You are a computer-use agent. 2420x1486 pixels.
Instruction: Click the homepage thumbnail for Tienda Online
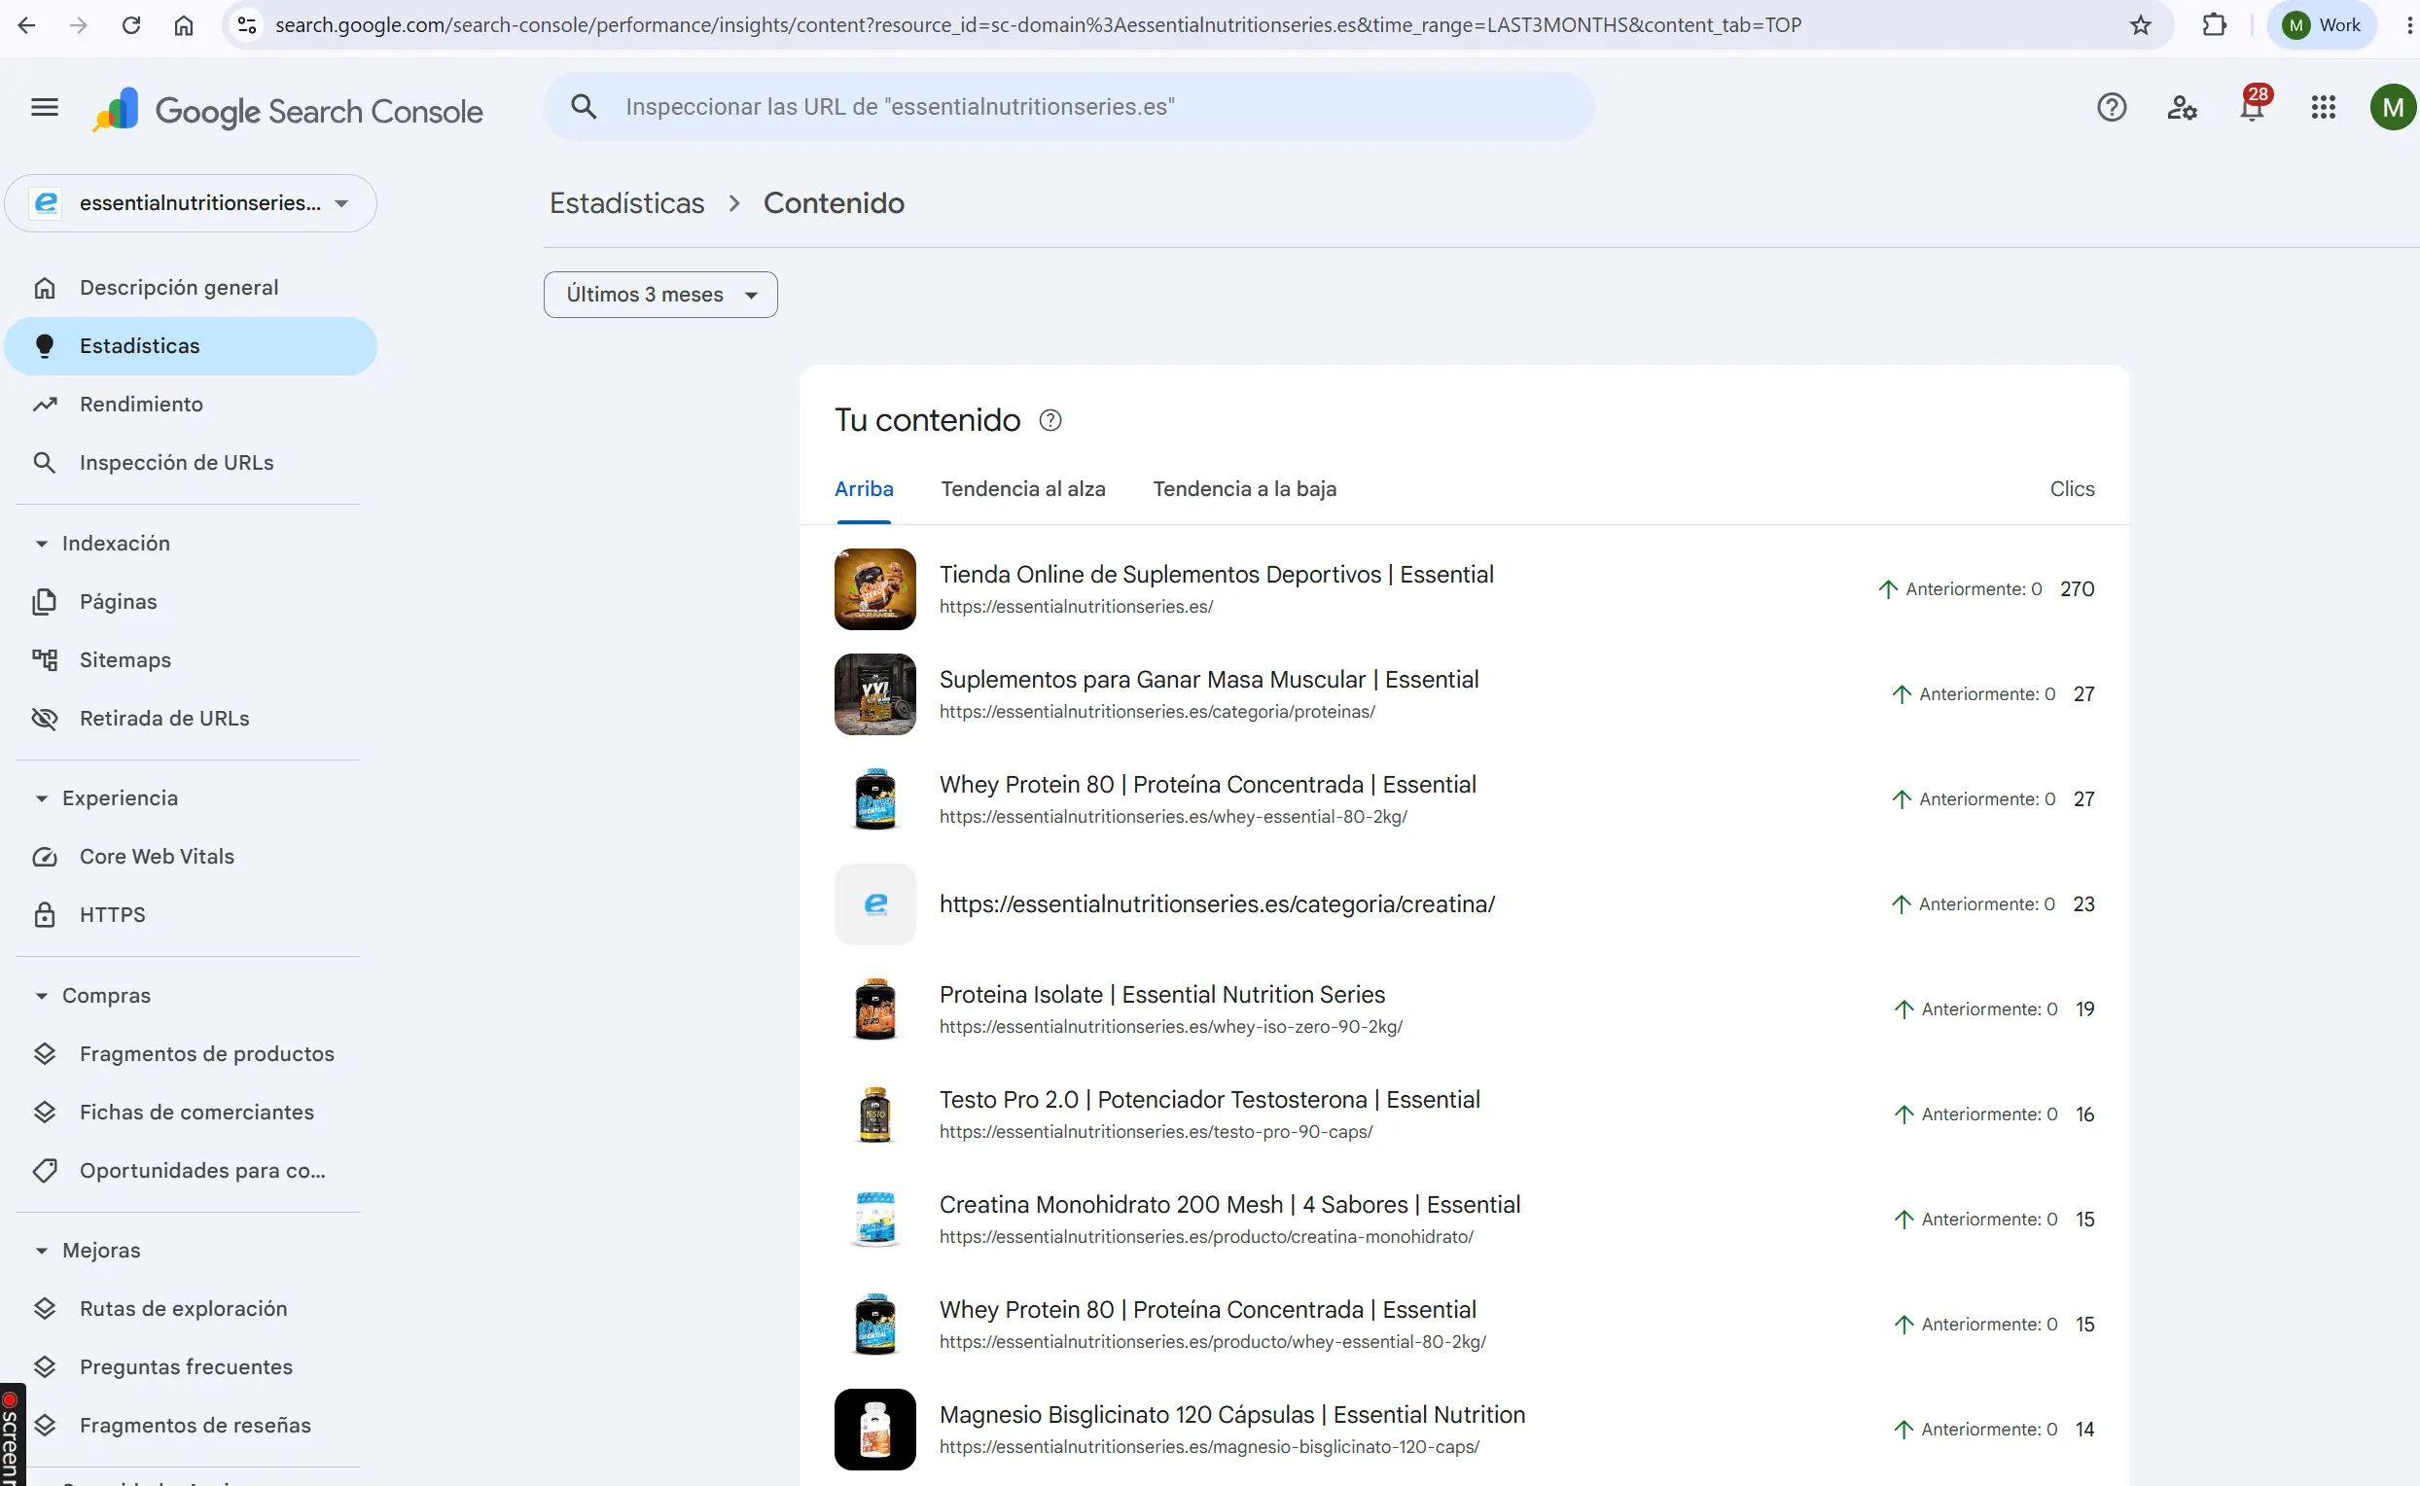tap(874, 588)
